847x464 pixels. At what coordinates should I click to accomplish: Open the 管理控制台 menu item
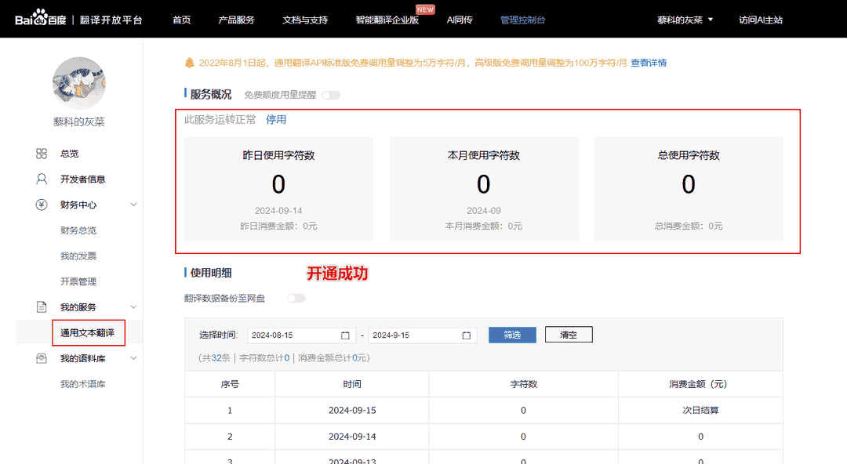point(522,19)
